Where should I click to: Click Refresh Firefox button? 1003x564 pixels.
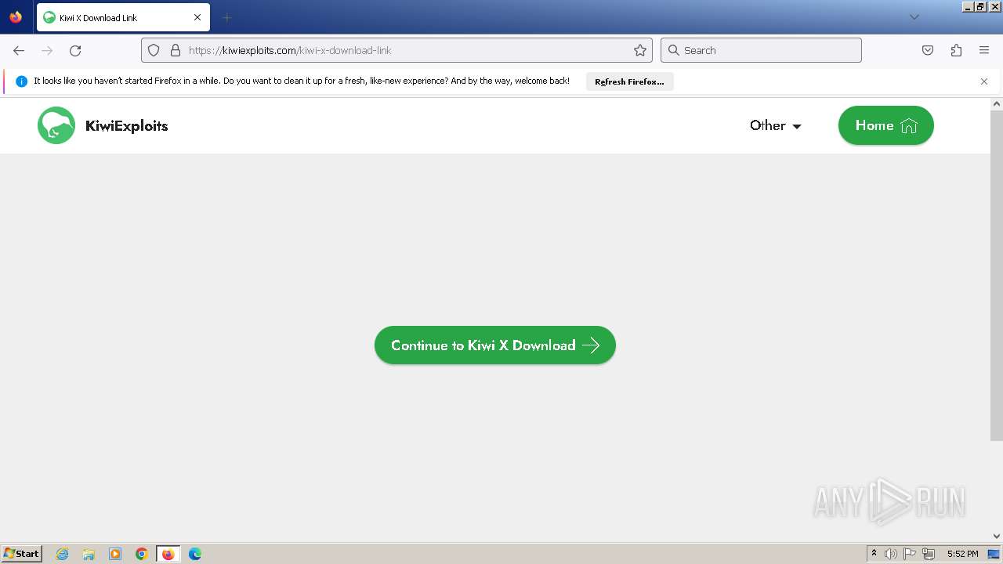coord(629,81)
